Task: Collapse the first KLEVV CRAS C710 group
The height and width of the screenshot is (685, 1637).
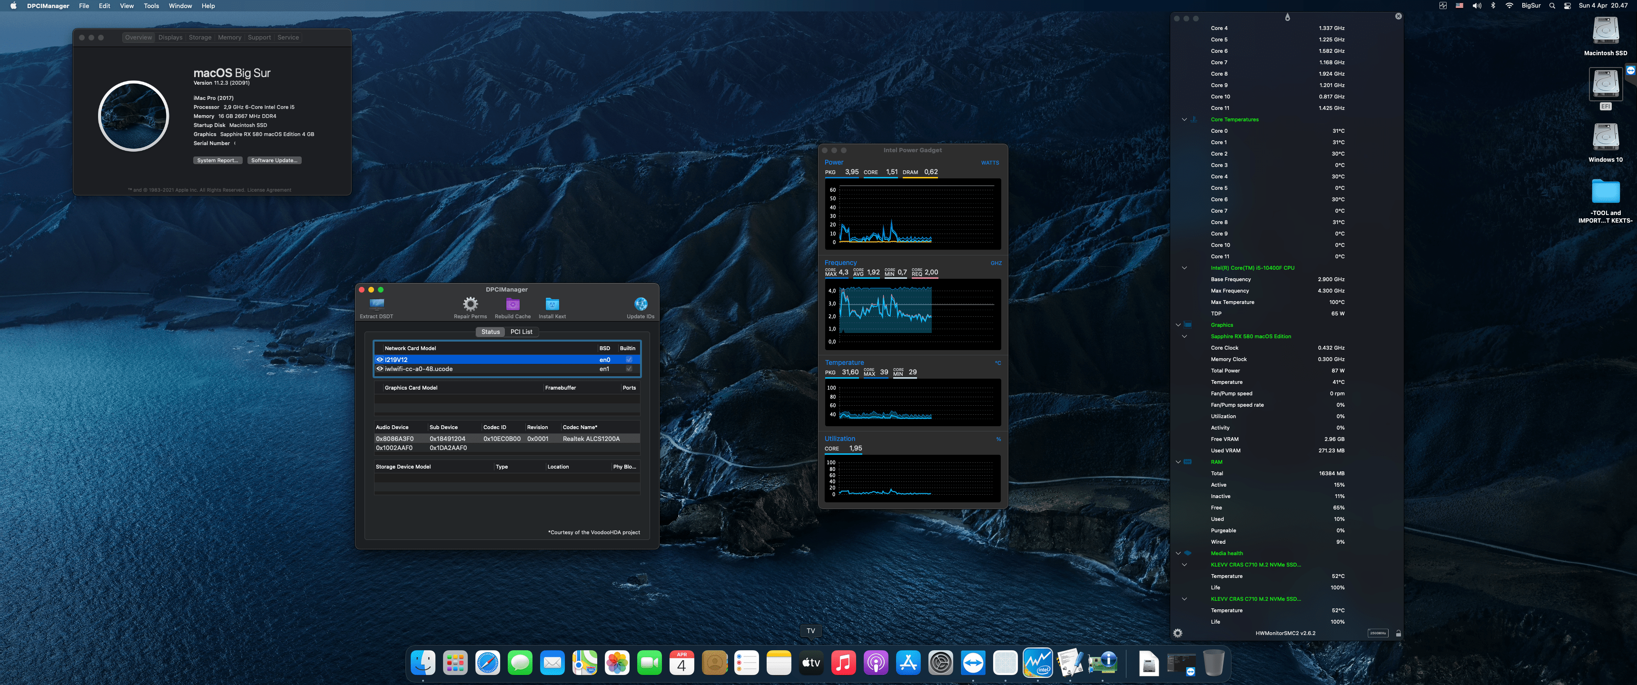Action: (x=1184, y=565)
